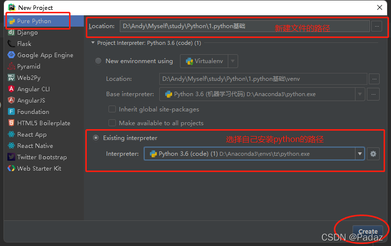The width and height of the screenshot is (391, 246).
Task: Click the Twitter Bootstrap icon
Action: click(11, 157)
